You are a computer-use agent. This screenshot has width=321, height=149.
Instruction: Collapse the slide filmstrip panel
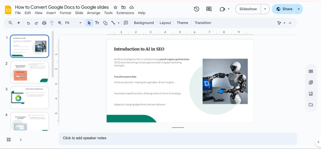click(21, 140)
